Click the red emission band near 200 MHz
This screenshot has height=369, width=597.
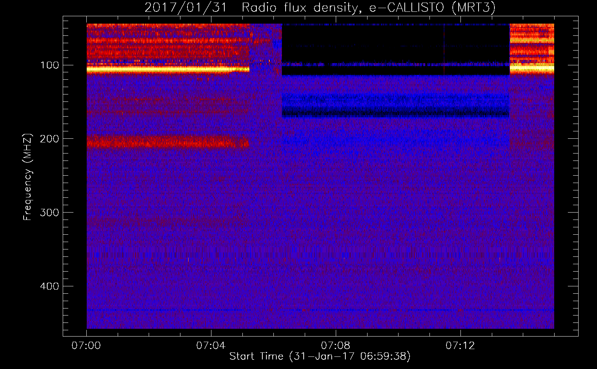pos(168,142)
